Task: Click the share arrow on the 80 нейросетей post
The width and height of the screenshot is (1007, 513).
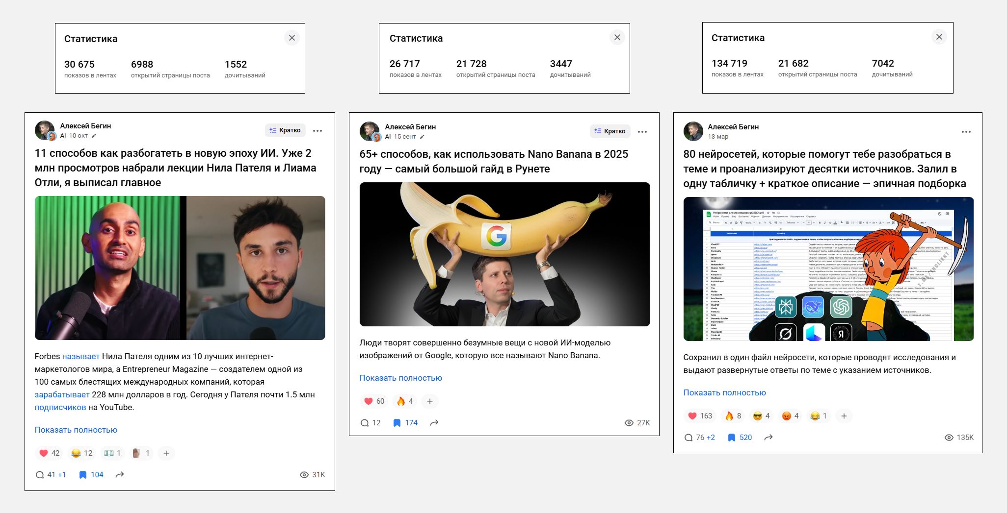Action: 768,438
